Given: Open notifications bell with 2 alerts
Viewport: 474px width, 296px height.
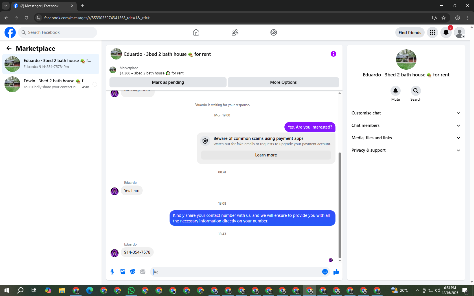Looking at the screenshot, I should (446, 32).
